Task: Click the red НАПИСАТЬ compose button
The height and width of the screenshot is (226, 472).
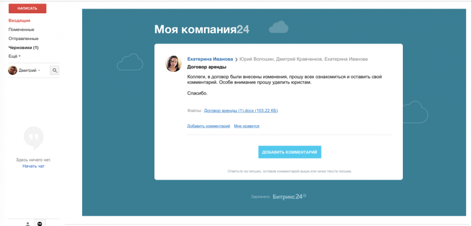Action: tap(27, 8)
